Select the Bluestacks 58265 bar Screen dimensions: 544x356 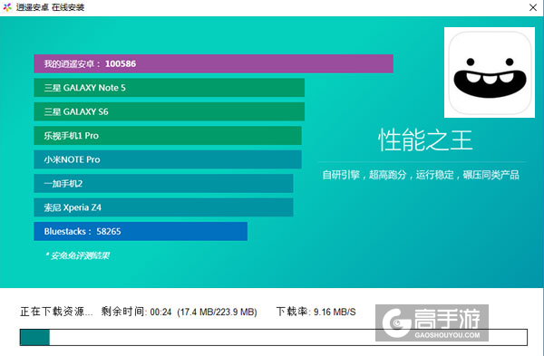[x=141, y=231]
